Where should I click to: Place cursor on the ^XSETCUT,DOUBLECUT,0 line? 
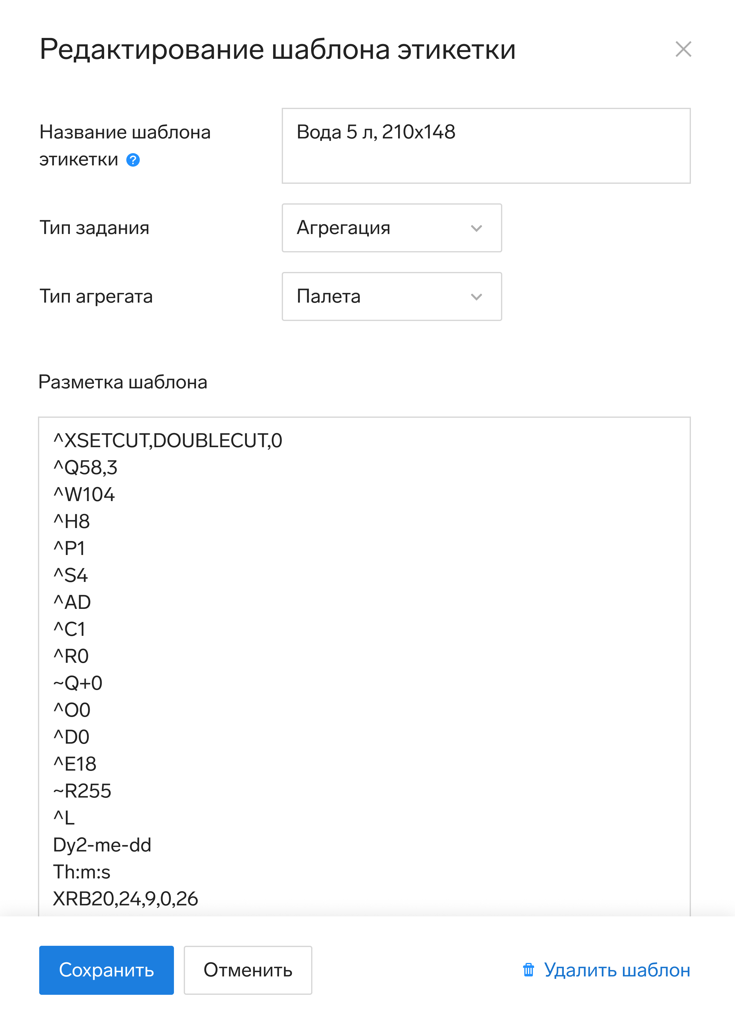[x=168, y=440]
